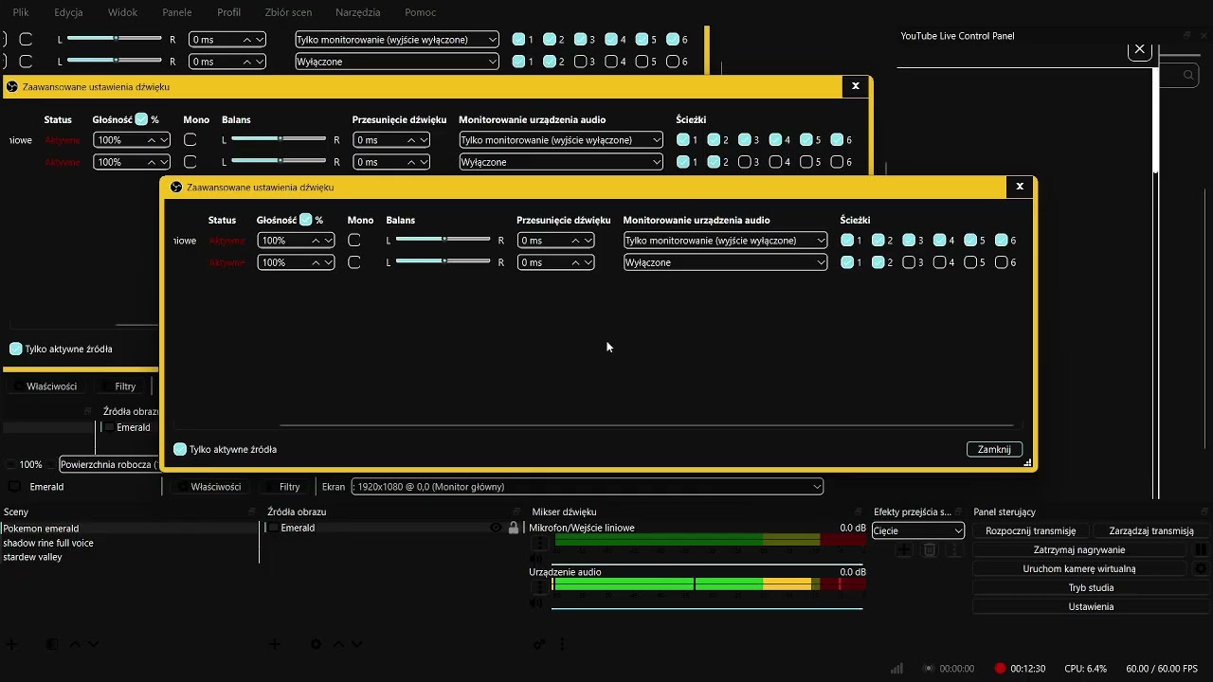Select the stardew valley scene

[x=32, y=557]
